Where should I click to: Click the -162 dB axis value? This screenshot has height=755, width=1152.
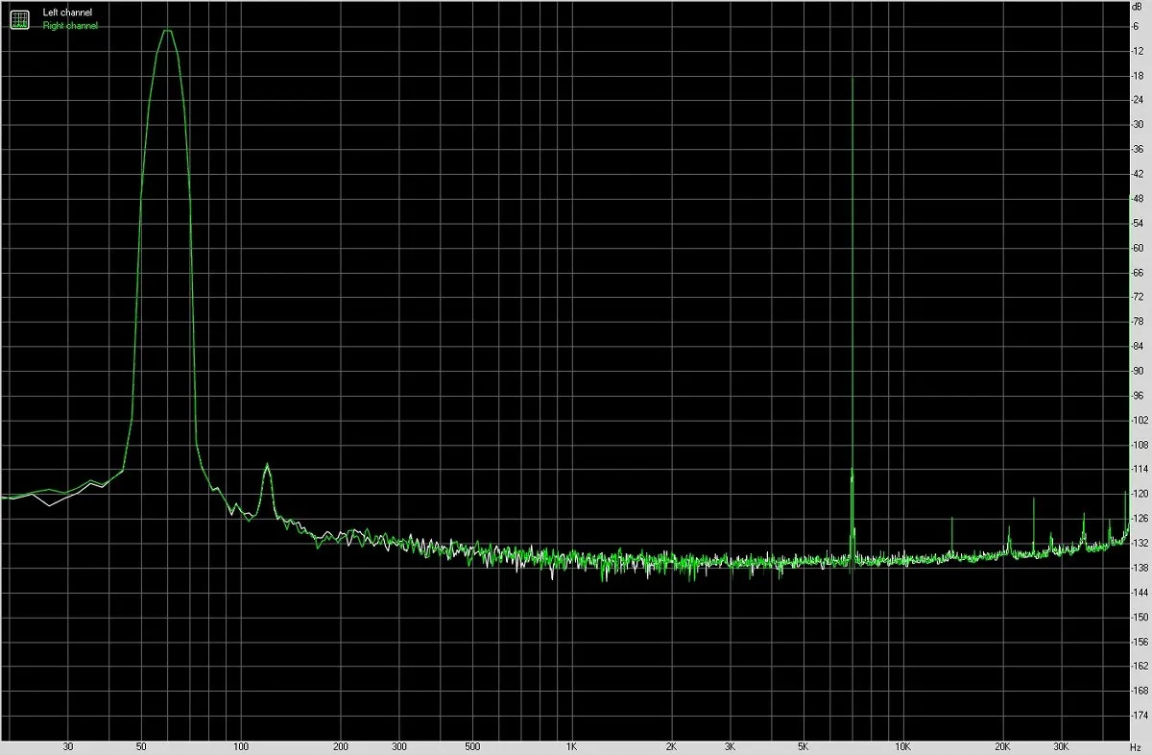[x=1140, y=667]
